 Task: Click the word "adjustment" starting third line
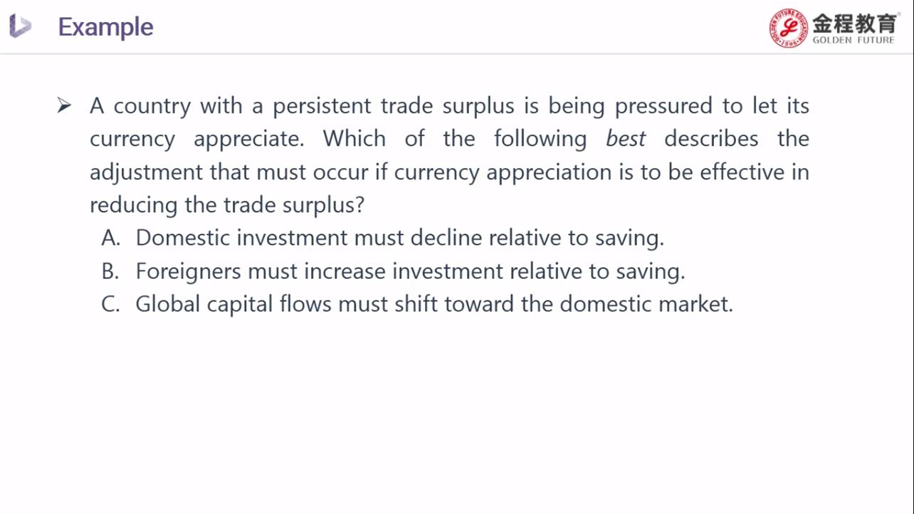pyautogui.click(x=146, y=172)
